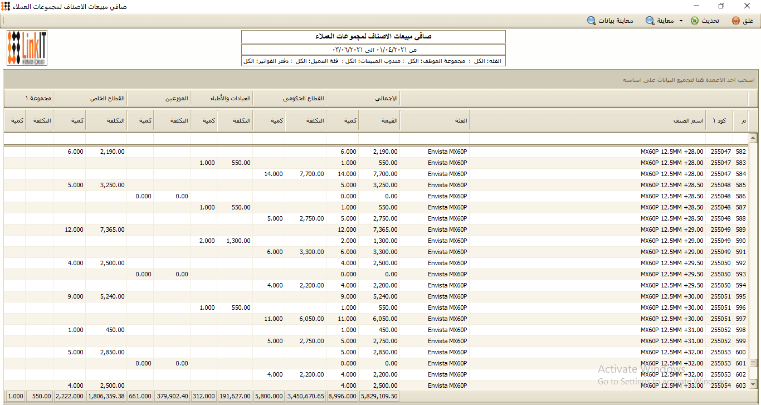This screenshot has height=405, width=761.
Task: Click the scroll up arrow of the grid
Action: [x=753, y=138]
